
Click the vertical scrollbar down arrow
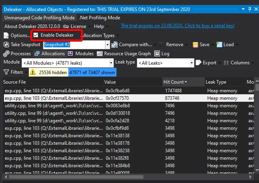tap(257, 170)
